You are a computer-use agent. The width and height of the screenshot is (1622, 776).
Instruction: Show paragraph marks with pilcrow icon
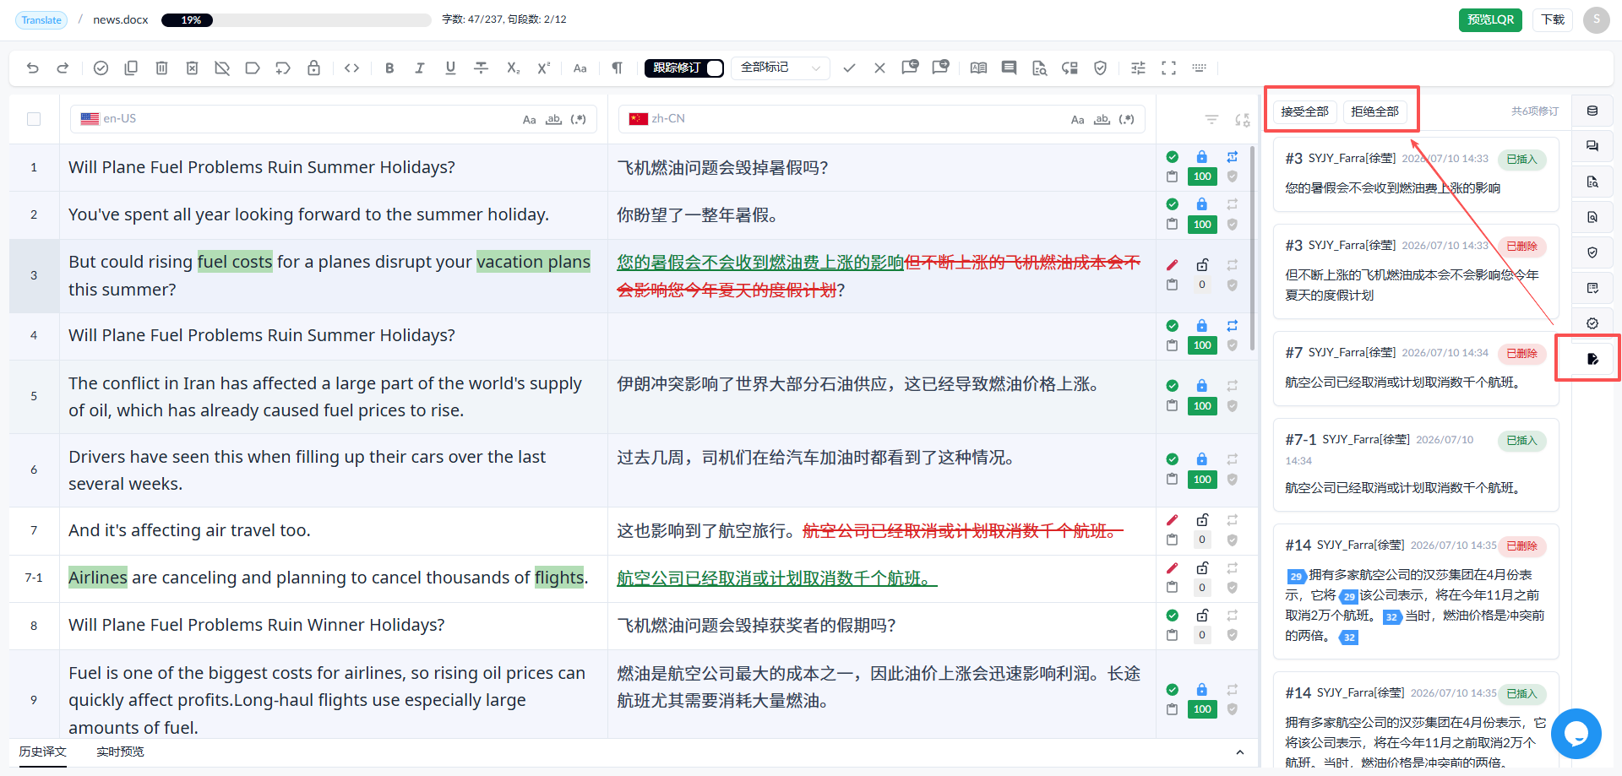617,68
